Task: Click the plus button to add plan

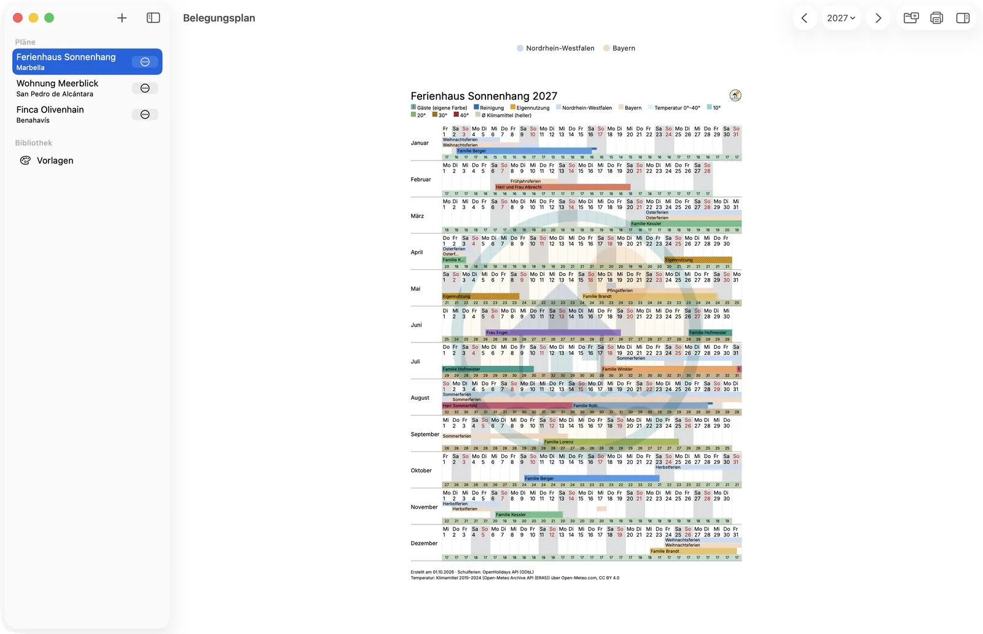Action: (x=122, y=18)
